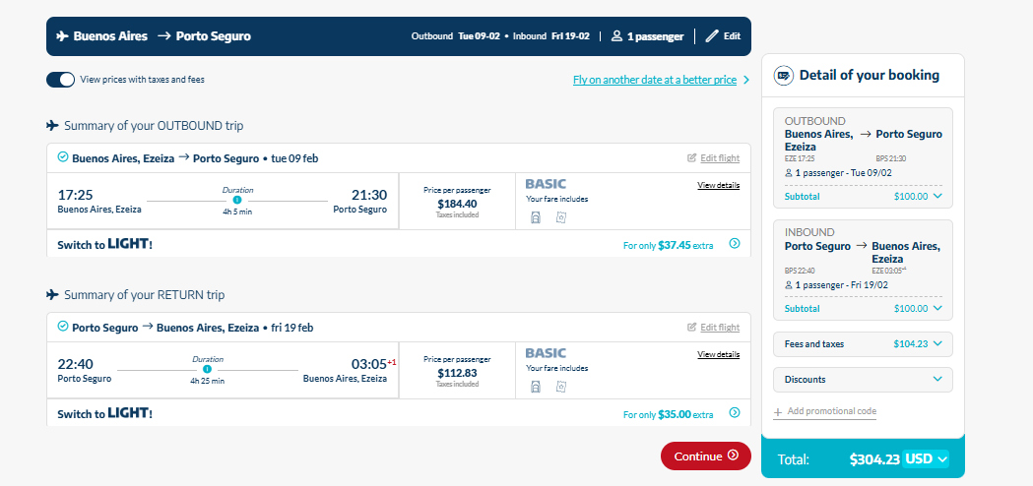
Task: Click the red Continue button
Action: point(706,456)
